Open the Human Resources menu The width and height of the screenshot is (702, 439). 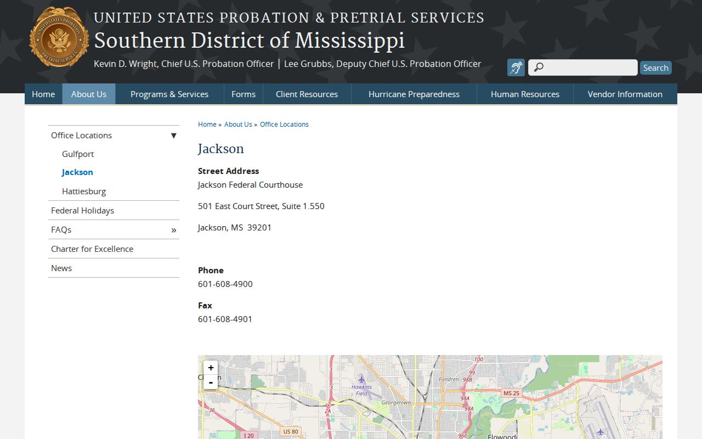(x=525, y=94)
